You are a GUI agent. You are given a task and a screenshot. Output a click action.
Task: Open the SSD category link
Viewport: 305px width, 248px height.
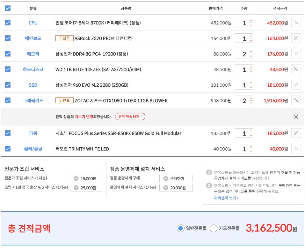pos(33,85)
